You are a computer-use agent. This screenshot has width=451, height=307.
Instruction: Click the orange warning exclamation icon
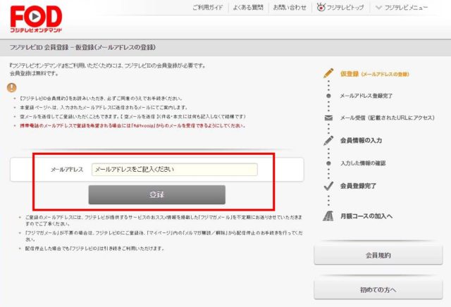point(12,87)
